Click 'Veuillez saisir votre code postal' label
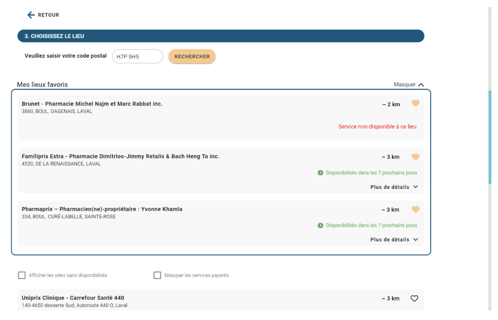 tap(65, 56)
